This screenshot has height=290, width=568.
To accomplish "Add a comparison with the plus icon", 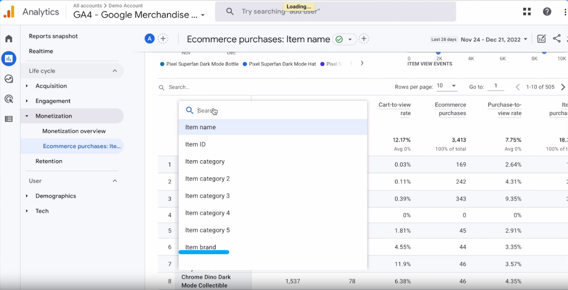I will 163,39.
